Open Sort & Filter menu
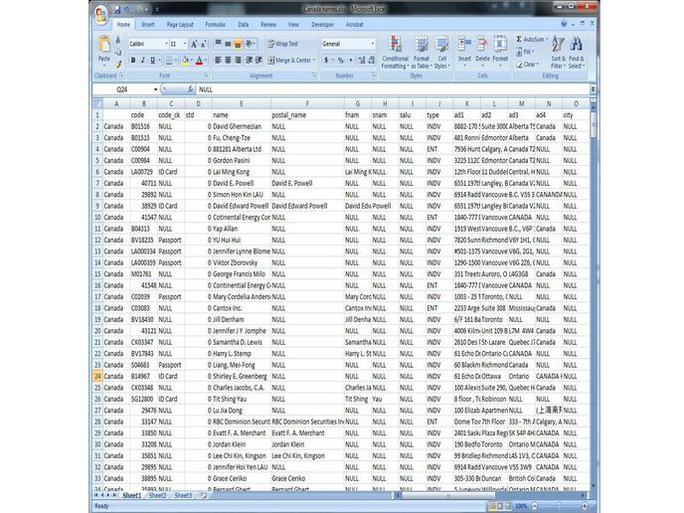The image size is (684, 513). click(x=559, y=52)
